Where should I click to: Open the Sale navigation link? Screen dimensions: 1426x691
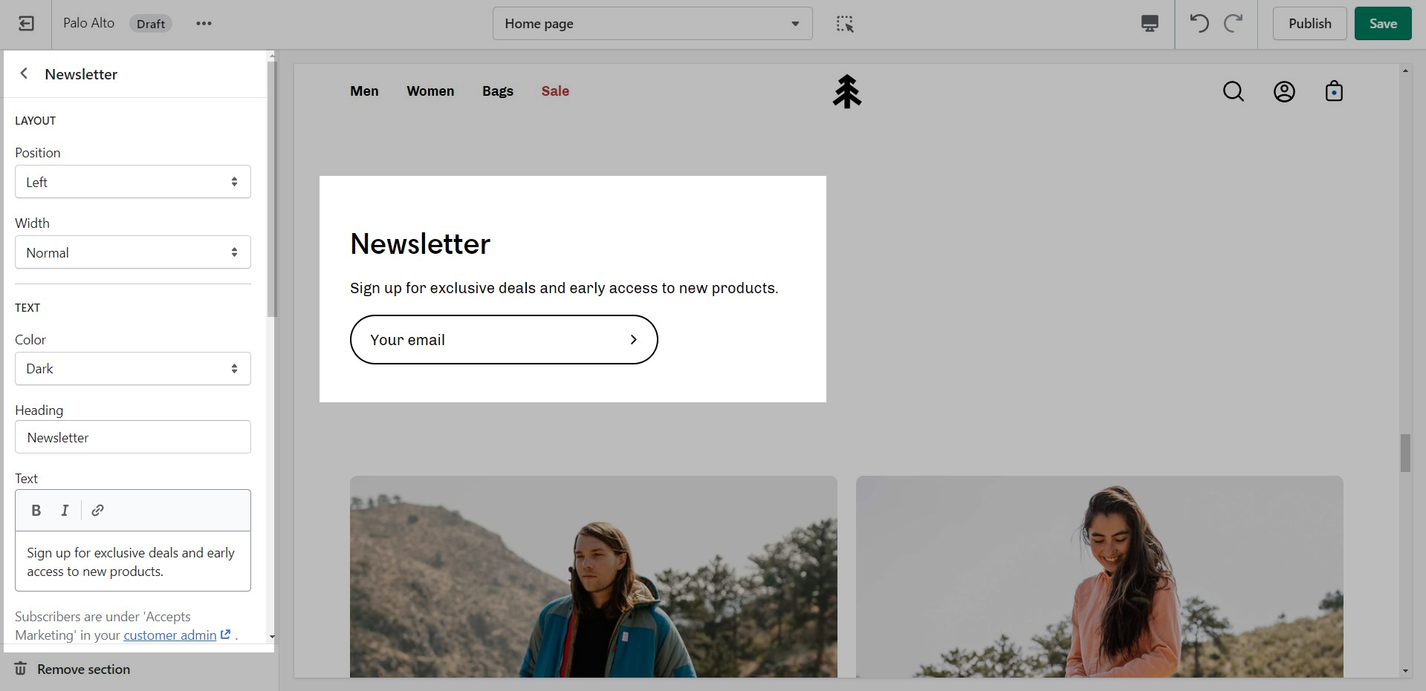(555, 91)
